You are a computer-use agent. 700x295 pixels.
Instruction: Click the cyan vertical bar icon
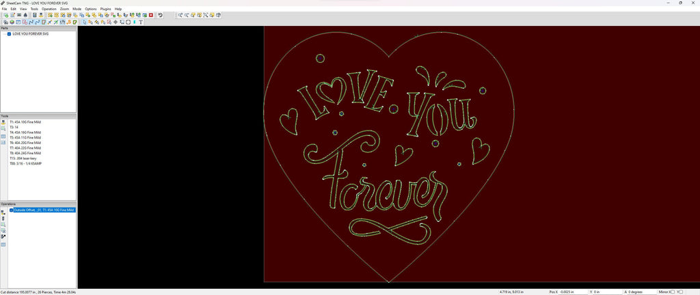click(135, 22)
